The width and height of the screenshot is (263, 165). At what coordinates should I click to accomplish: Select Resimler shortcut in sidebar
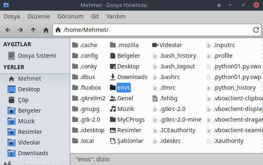click(25, 132)
